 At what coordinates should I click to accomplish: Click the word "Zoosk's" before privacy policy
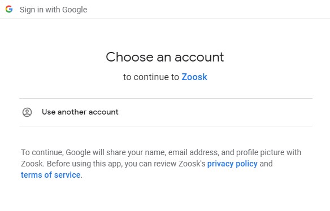192,164
